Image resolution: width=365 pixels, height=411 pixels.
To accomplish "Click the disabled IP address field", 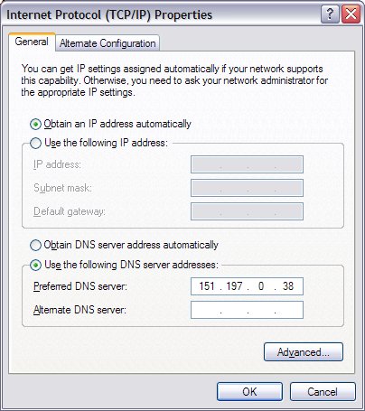I will 247,164.
